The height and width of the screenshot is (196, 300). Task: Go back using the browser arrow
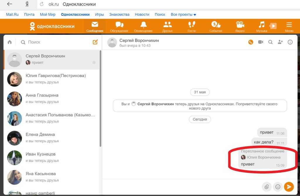pos(9,4)
